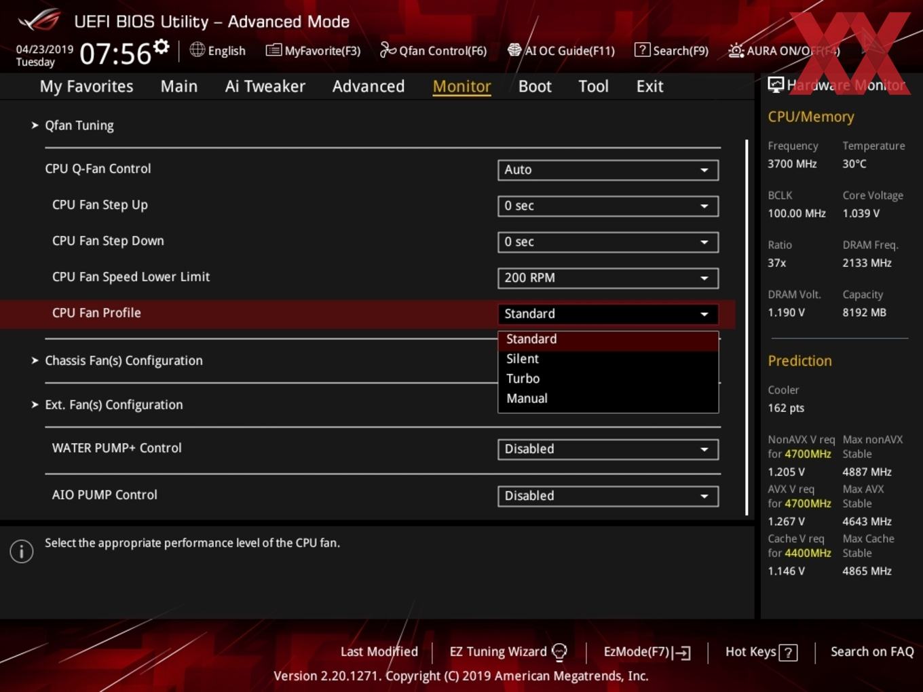923x692 pixels.
Task: Select WATER PUMP+ Control label
Action: 117,448
